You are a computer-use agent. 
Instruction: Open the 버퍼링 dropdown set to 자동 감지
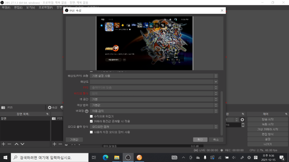pyautogui.click(x=154, y=111)
